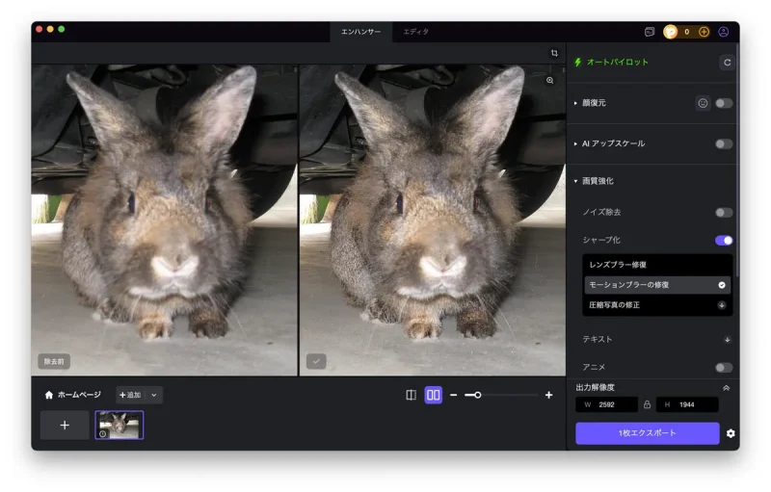The image size is (771, 492).
Task: Click the 1枚エクスポート button
Action: (647, 433)
